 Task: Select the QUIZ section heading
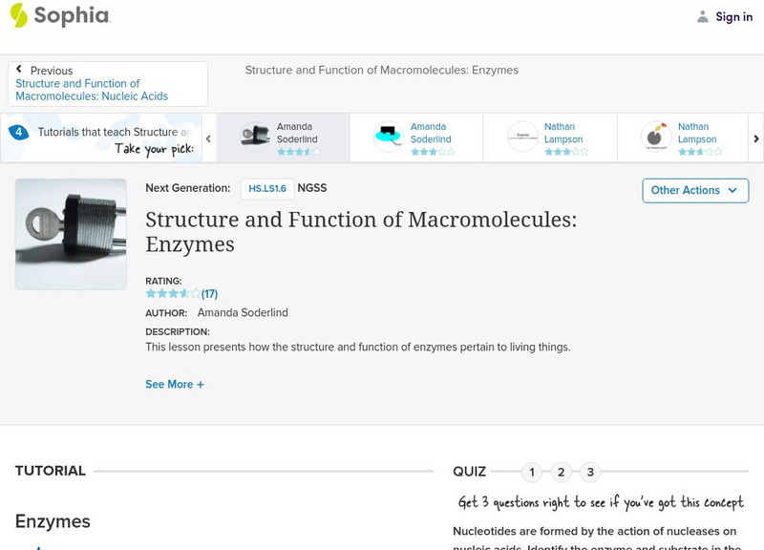(x=471, y=471)
